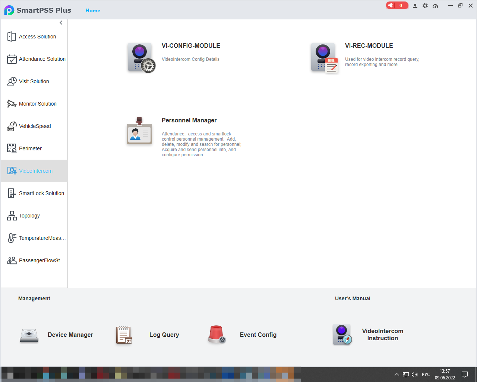This screenshot has height=382, width=477.
Task: Click Device Manager drive icon
Action: pyautogui.click(x=29, y=335)
